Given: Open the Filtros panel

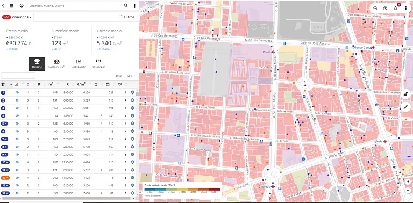Looking at the screenshot, I should (x=127, y=17).
